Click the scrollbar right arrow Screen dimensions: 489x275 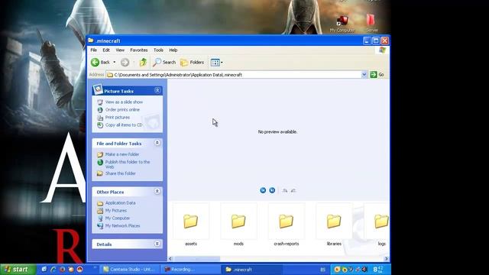point(387,259)
